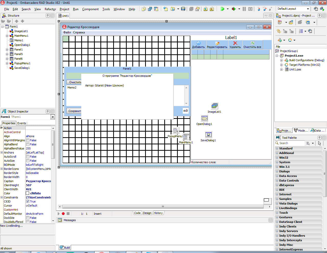
Task: Click Add Existing Project icon in Project Manager
Action: (x=291, y=22)
